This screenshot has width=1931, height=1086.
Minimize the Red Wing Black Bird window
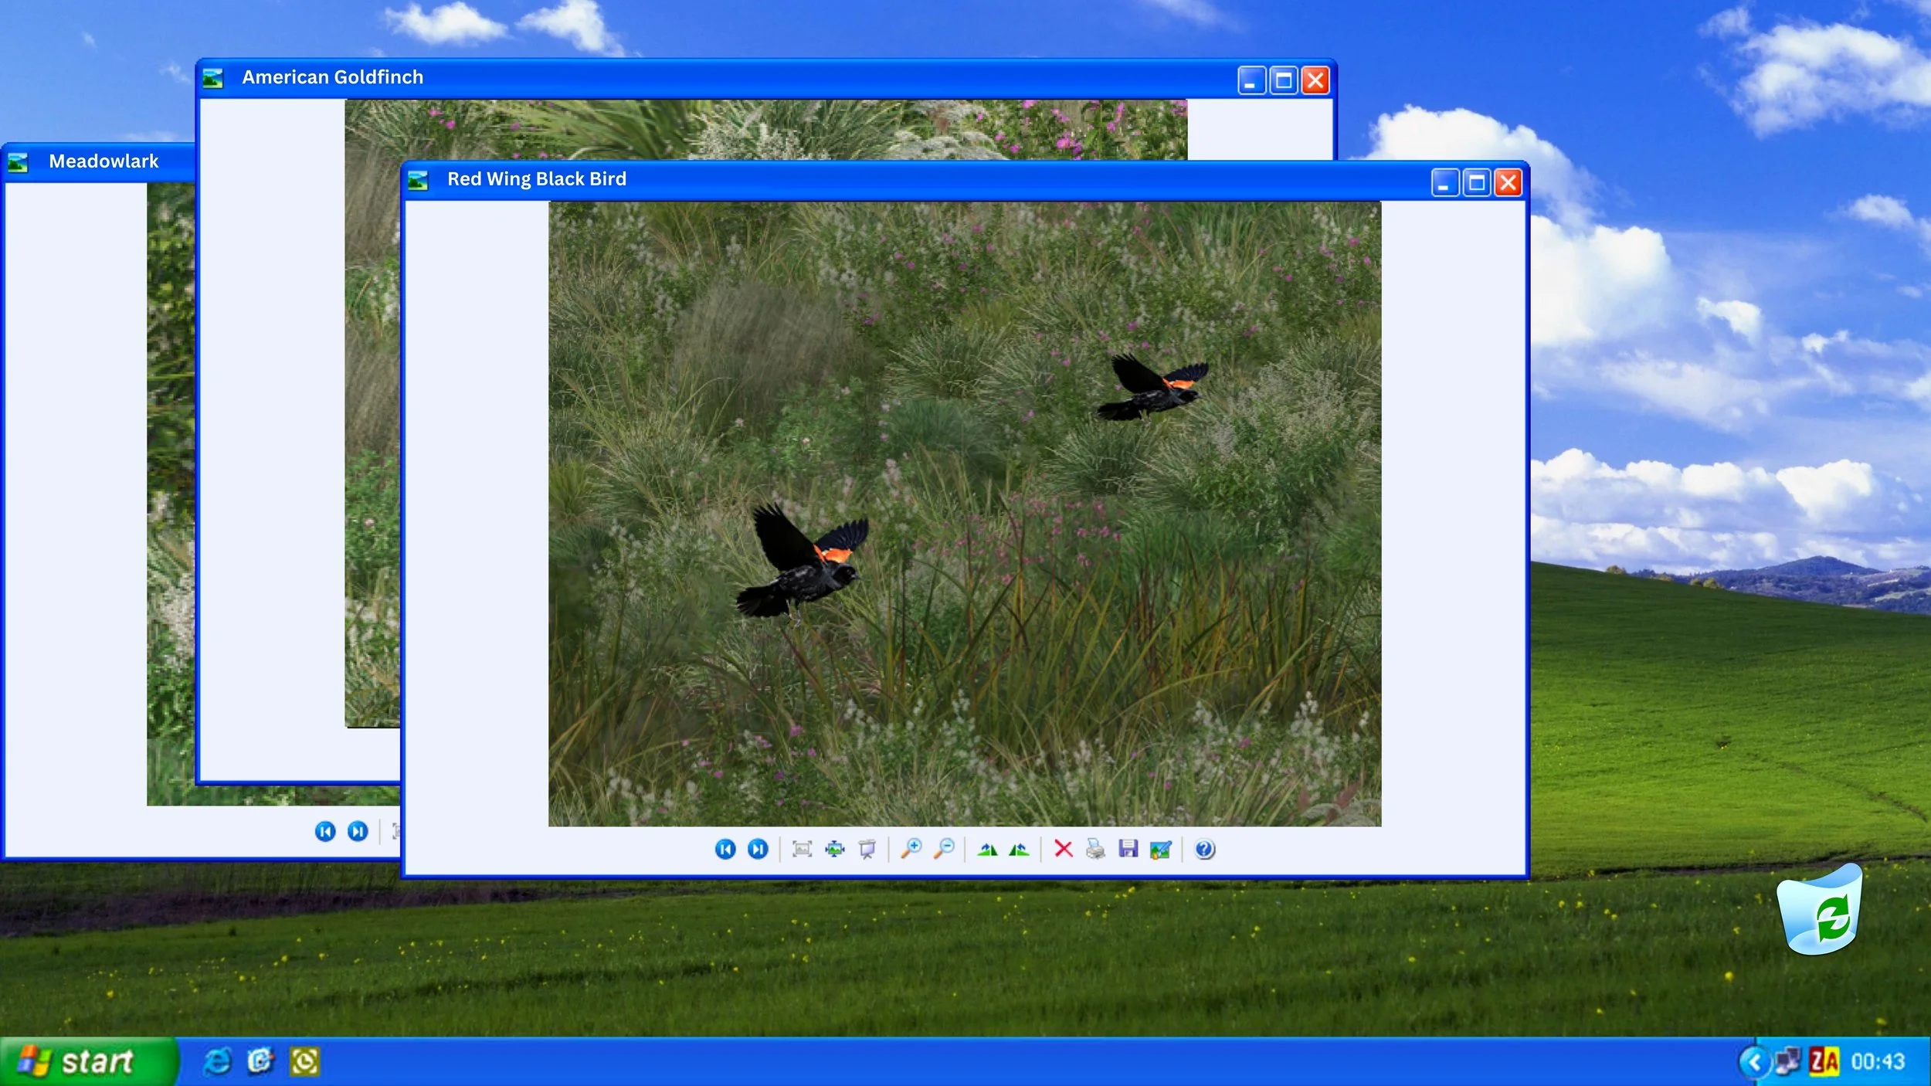click(x=1444, y=183)
